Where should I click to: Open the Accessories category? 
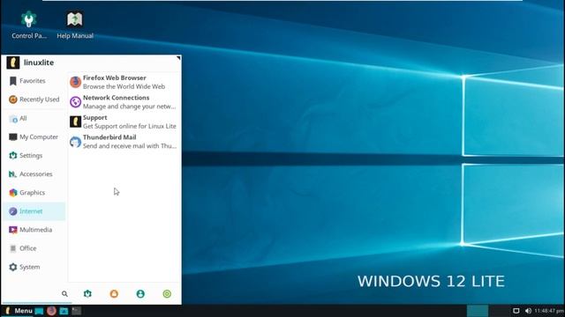point(34,174)
